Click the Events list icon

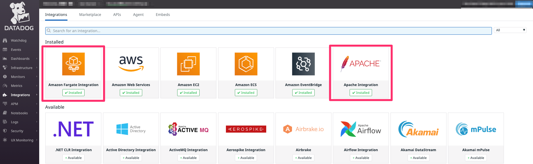5,50
